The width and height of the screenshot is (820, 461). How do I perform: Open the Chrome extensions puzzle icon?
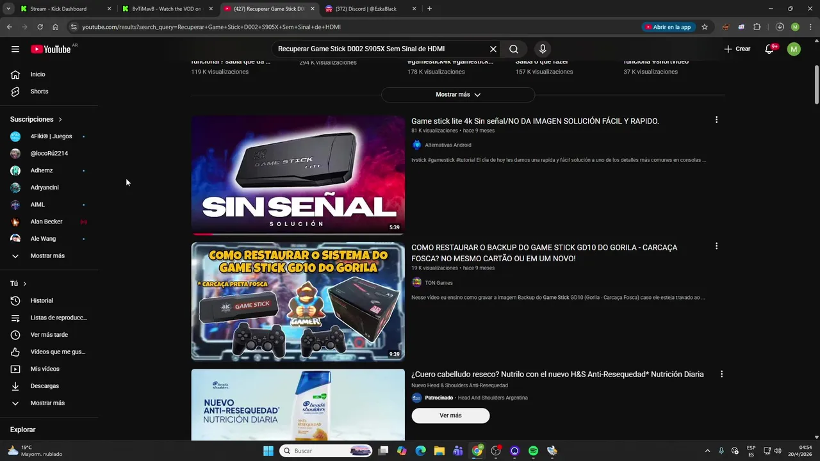757,27
